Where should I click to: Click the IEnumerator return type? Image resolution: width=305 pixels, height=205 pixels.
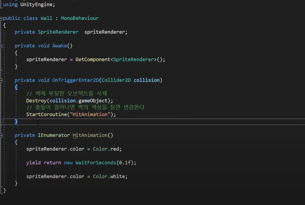[x=54, y=135]
